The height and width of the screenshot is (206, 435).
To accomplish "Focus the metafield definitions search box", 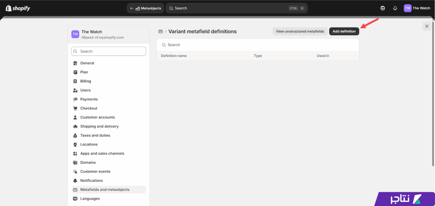I will (x=257, y=45).
